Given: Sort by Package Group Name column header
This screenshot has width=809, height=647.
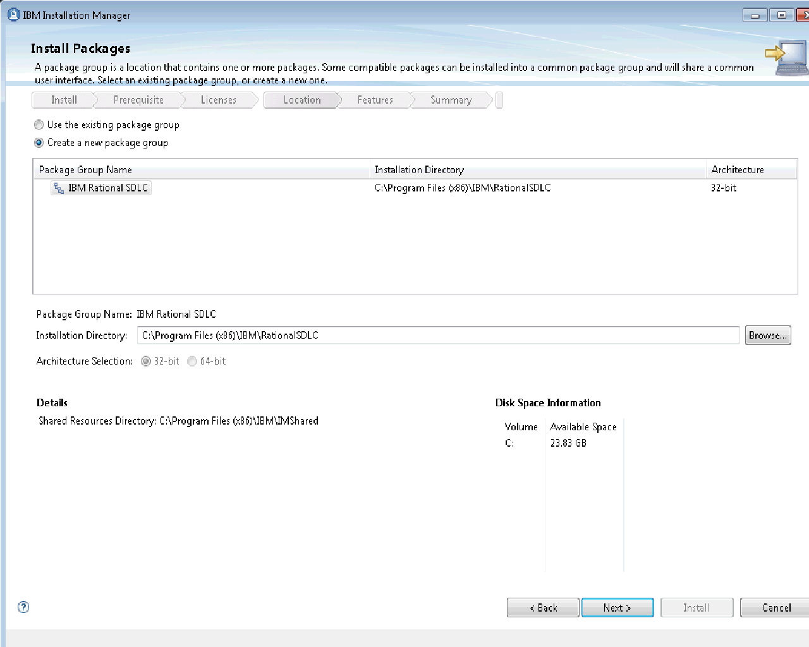Looking at the screenshot, I should [202, 170].
